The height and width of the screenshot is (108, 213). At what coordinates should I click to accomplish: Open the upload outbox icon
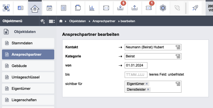coord(135,8)
